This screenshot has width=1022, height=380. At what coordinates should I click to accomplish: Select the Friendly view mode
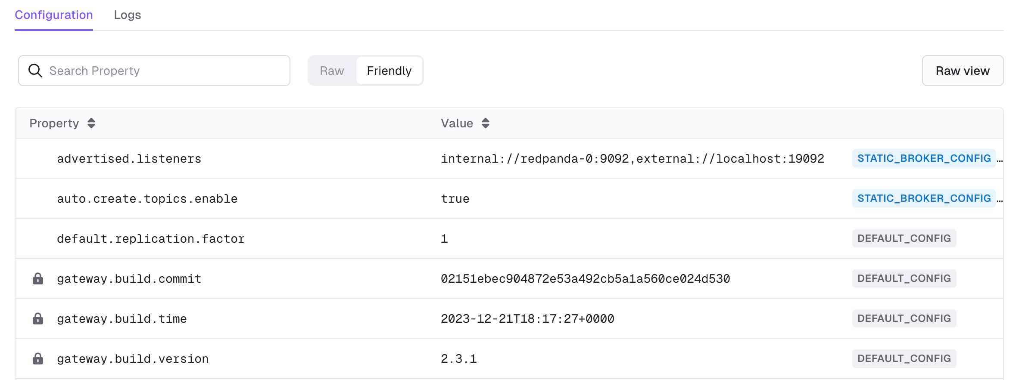[x=389, y=71]
